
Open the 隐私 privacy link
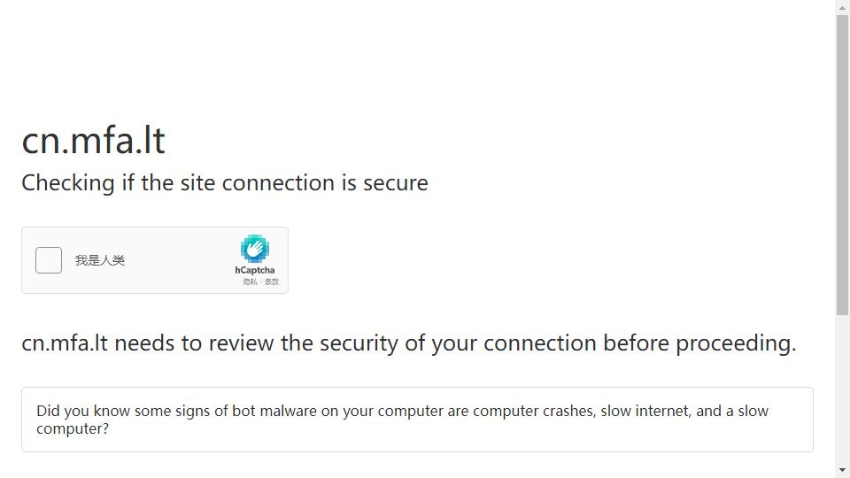pos(250,281)
